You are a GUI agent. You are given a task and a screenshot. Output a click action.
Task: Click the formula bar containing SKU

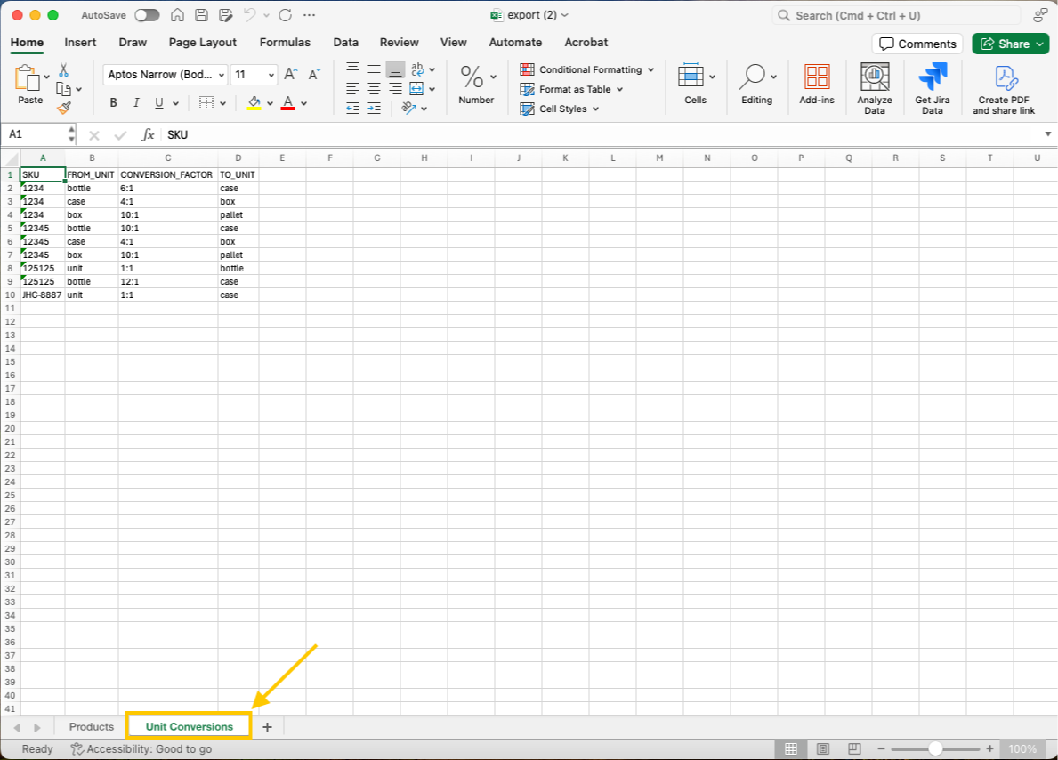point(601,134)
